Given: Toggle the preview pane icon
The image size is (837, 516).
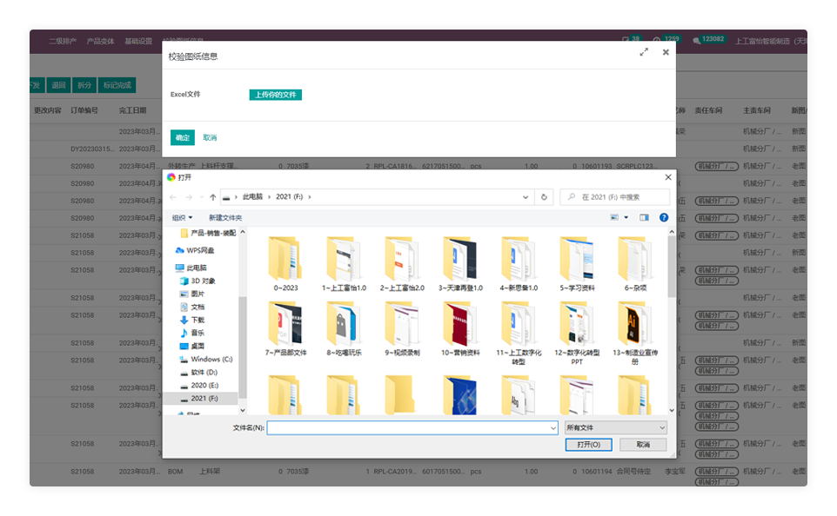Looking at the screenshot, I should [x=644, y=217].
